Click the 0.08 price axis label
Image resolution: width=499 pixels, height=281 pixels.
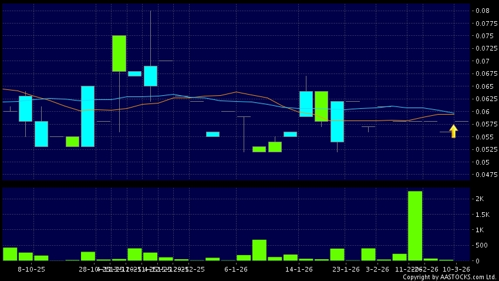click(483, 11)
